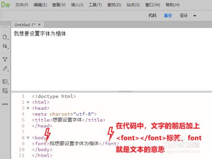Viewport: 212px width, 159px height.
Task: Collapse the html tag on line 2
Action: pos(28,102)
